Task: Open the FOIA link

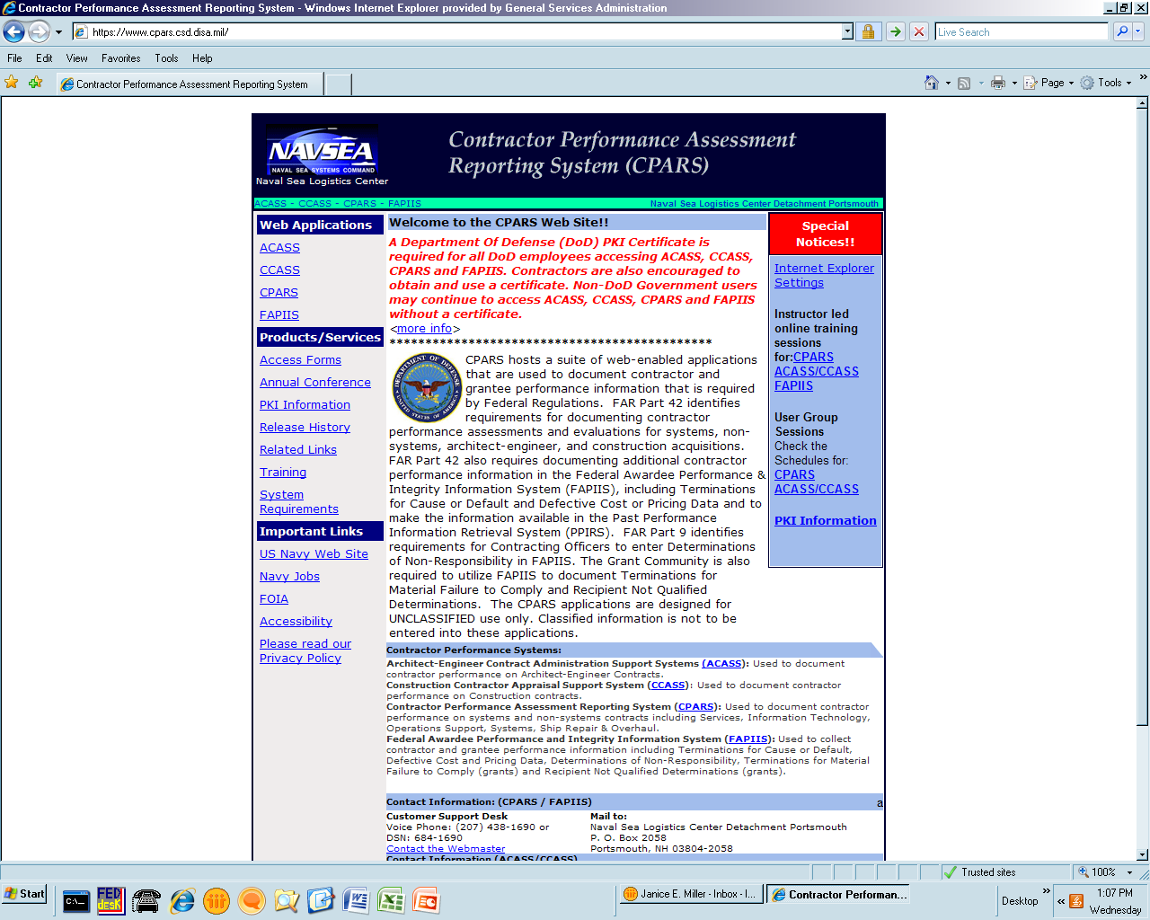Action: pyautogui.click(x=274, y=599)
